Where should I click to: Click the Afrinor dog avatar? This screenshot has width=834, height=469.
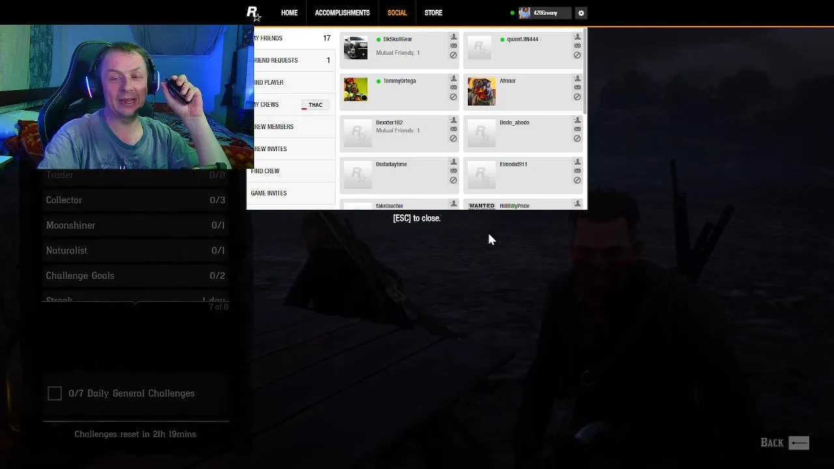pos(482,91)
